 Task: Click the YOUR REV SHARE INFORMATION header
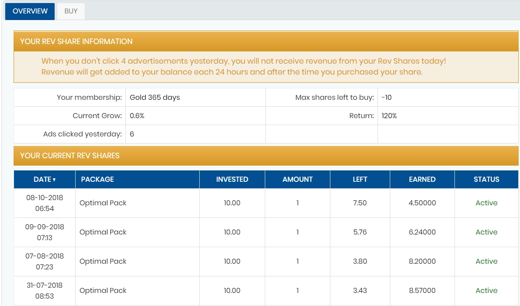pos(76,41)
